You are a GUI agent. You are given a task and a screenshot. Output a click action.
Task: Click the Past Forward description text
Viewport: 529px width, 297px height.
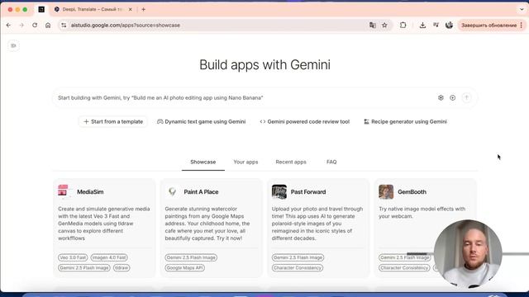[x=317, y=224]
